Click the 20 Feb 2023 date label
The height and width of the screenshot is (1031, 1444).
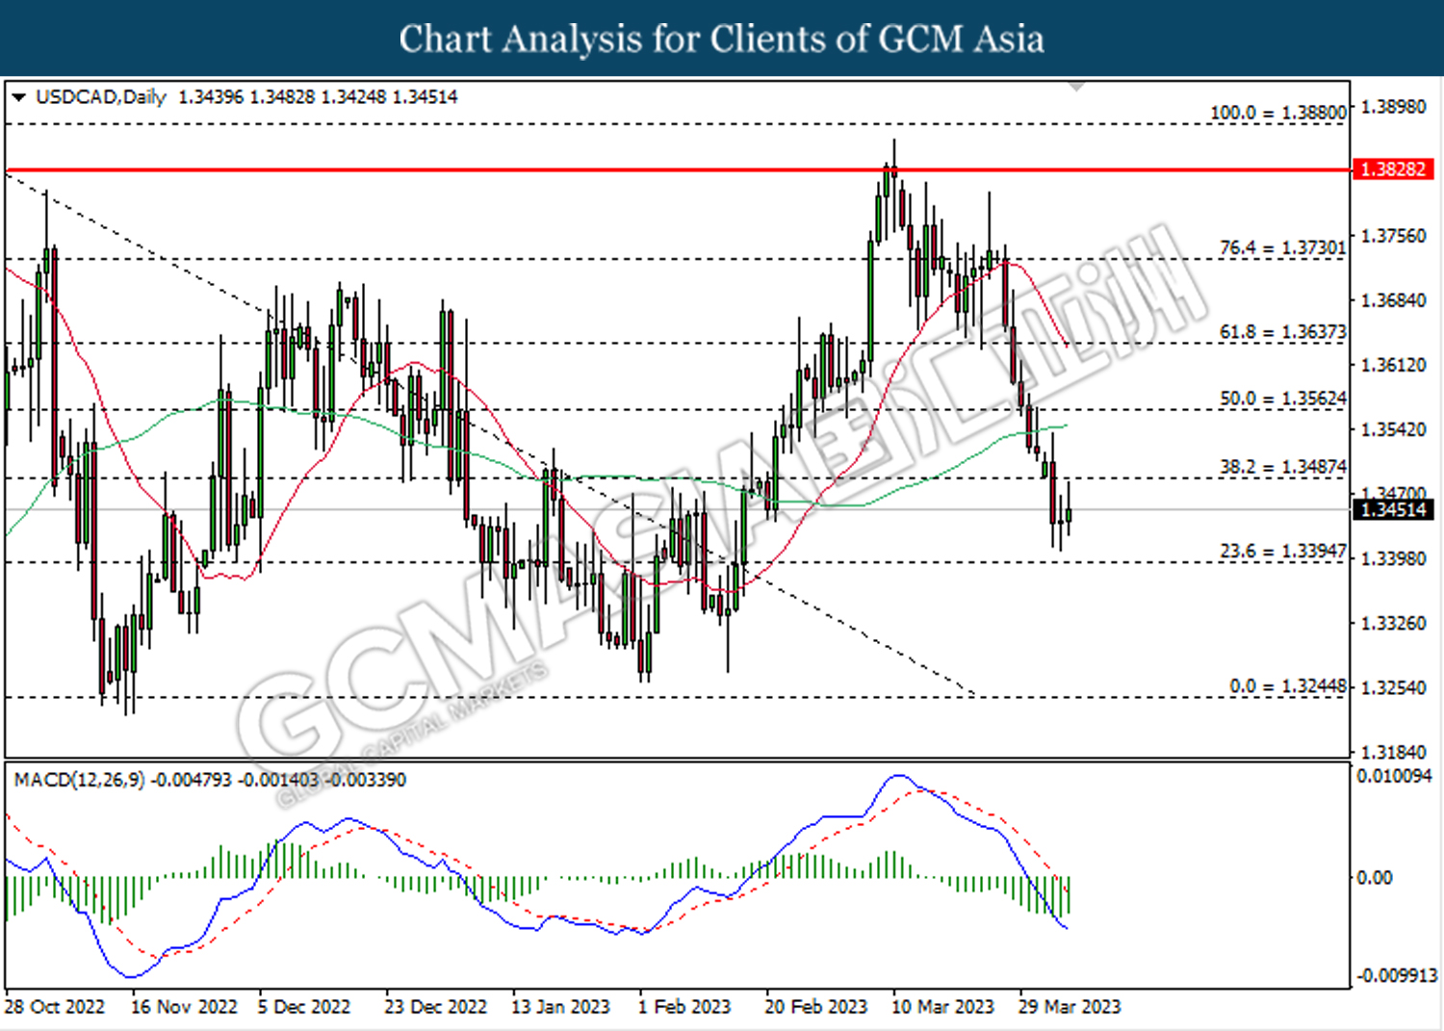(815, 1007)
